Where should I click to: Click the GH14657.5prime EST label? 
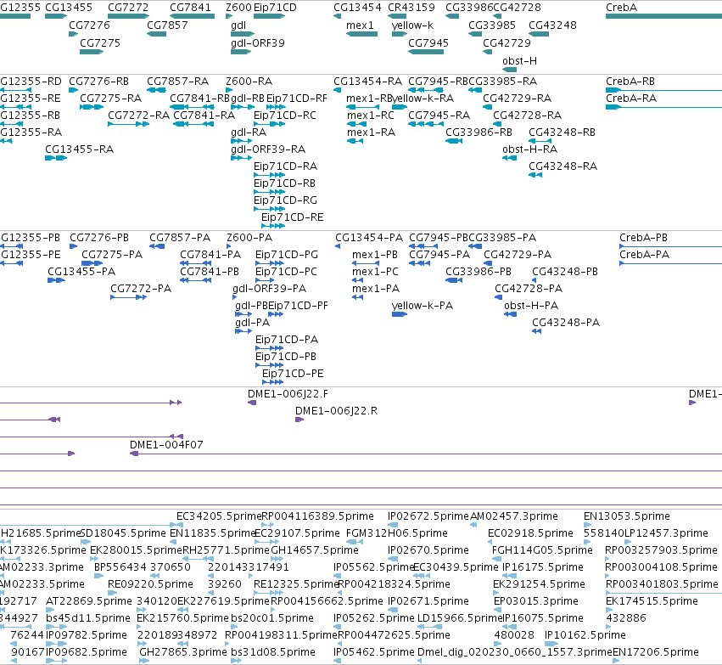coord(315,550)
